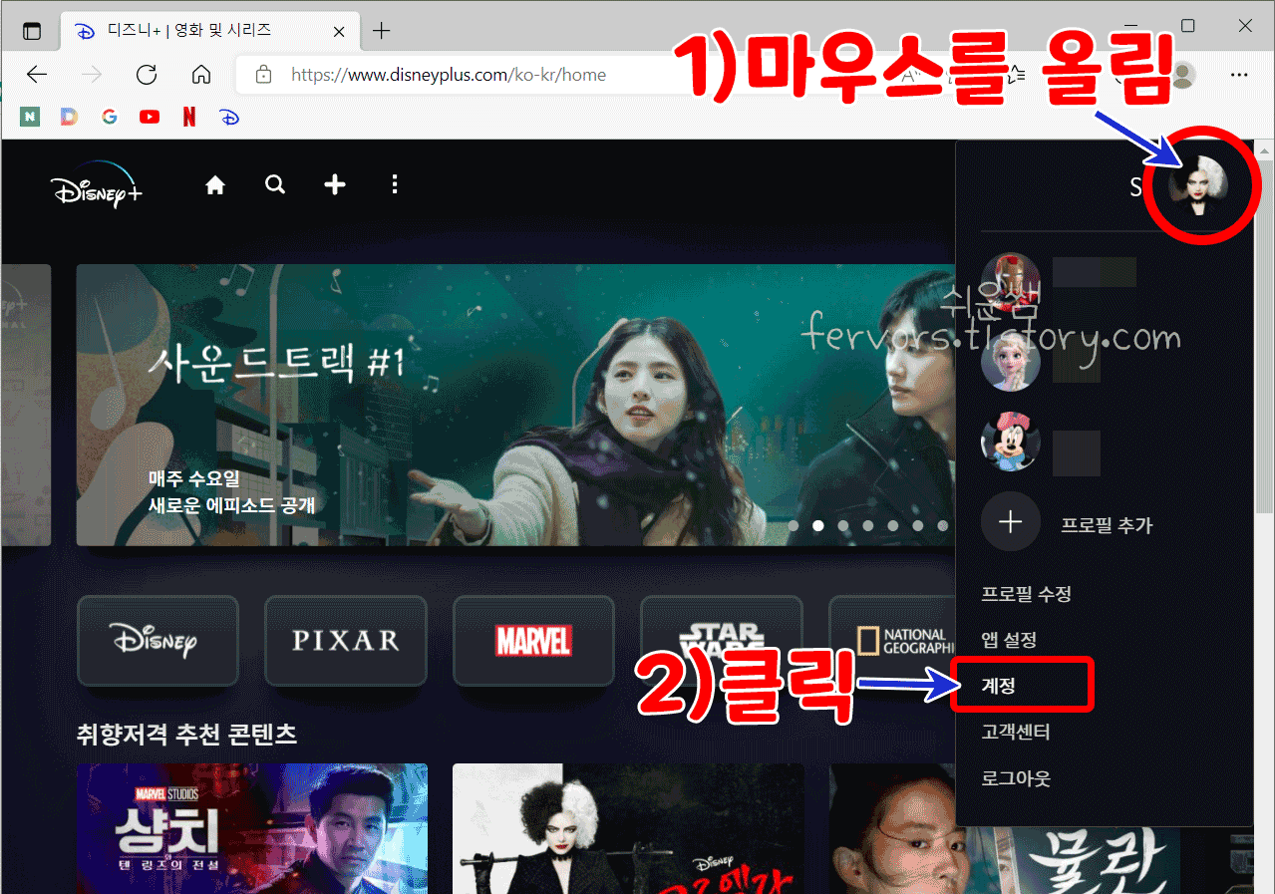Click the Disney+ logo
Screen dimensions: 1275x894
(97, 187)
